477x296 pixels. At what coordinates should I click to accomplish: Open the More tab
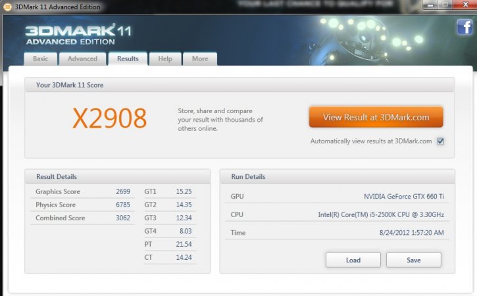point(200,59)
